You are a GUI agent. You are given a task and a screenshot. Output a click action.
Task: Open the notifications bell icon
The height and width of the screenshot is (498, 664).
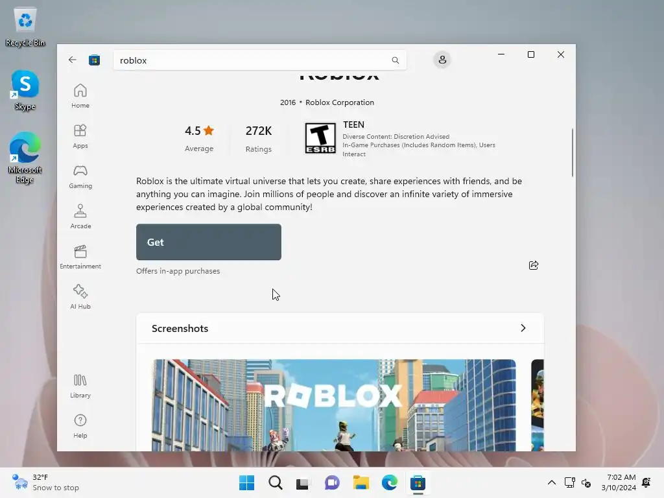(646, 482)
